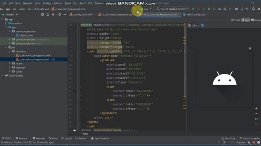Open the Loko theme dropdown in preview

tap(194, 25)
